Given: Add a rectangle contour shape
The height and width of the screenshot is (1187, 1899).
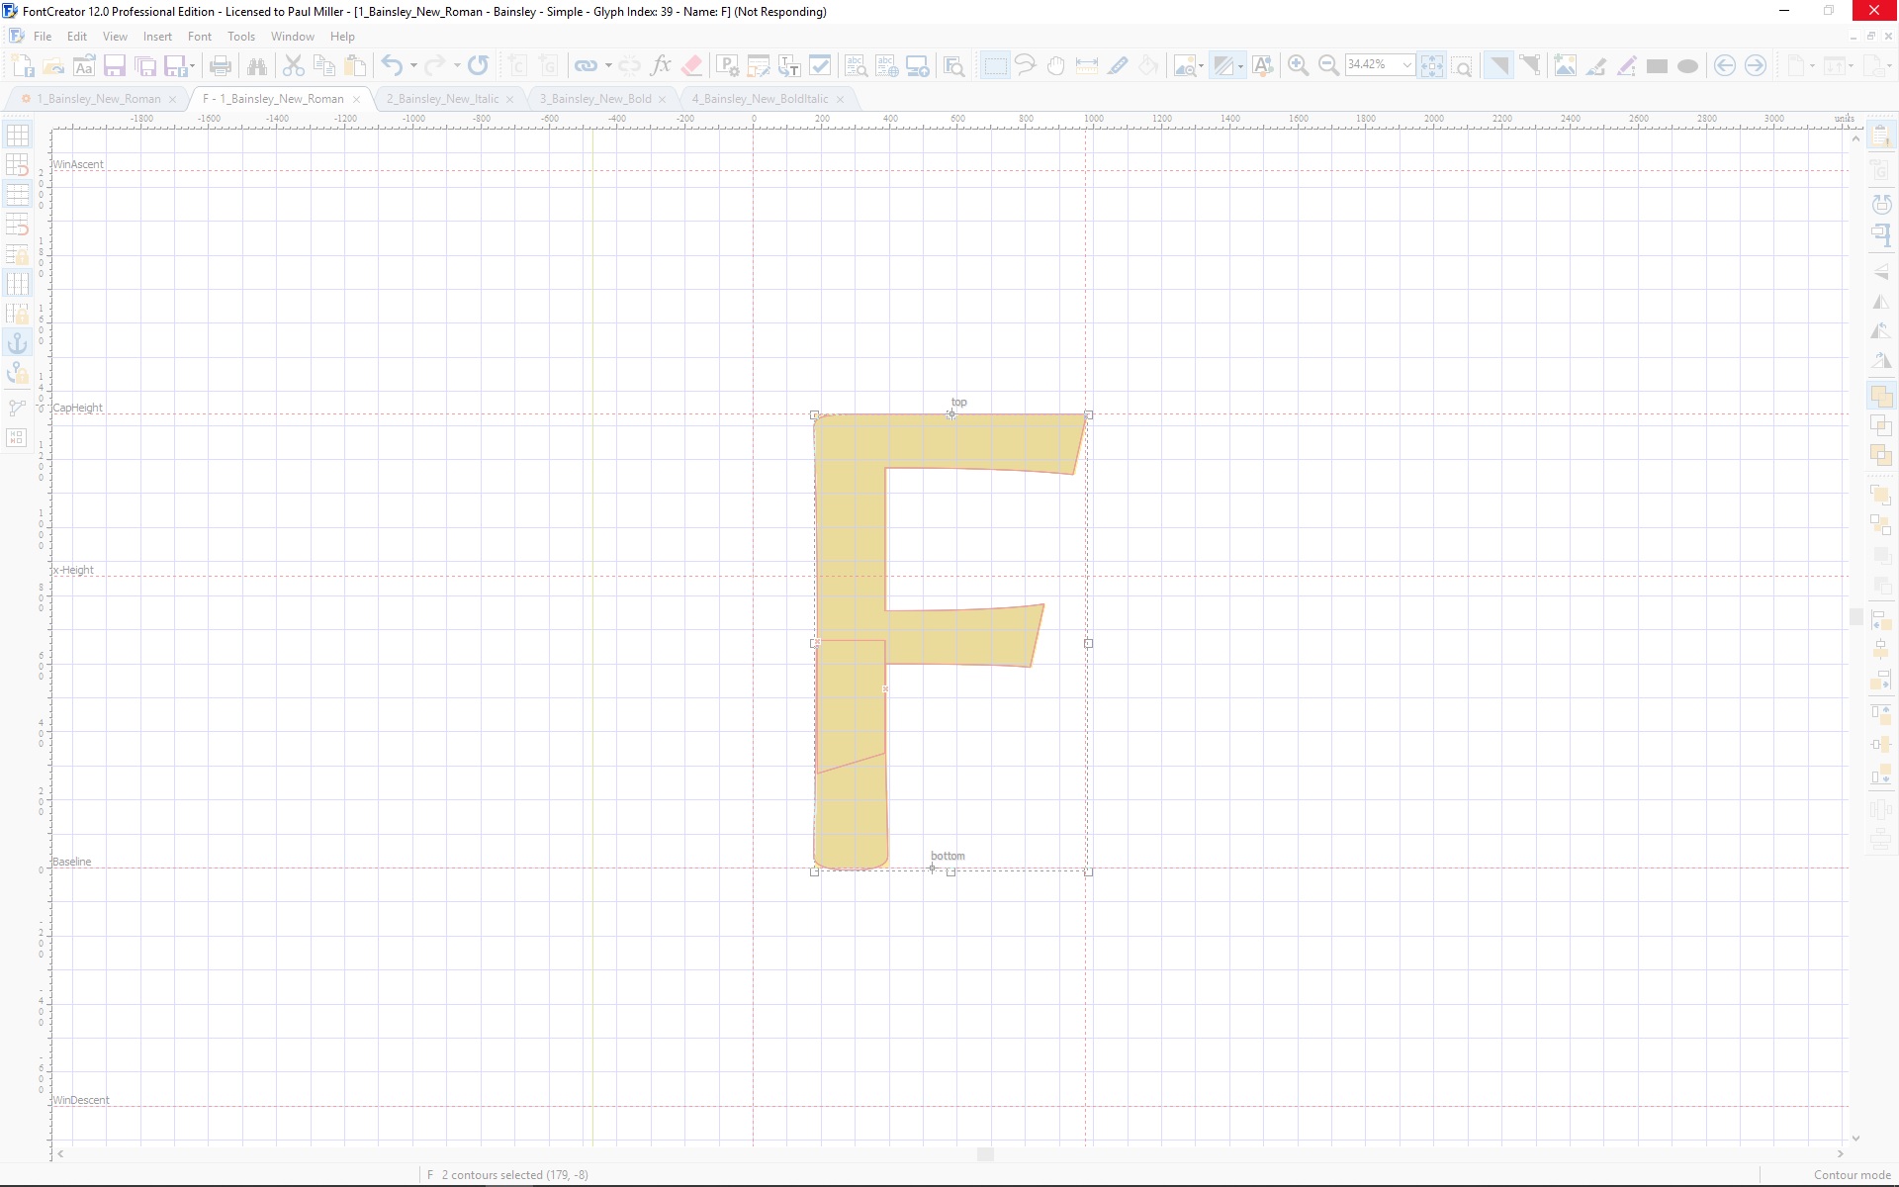Looking at the screenshot, I should tap(1657, 66).
